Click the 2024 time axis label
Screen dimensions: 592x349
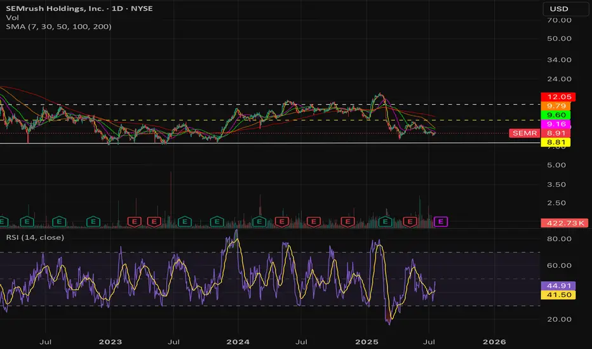[x=238, y=342]
